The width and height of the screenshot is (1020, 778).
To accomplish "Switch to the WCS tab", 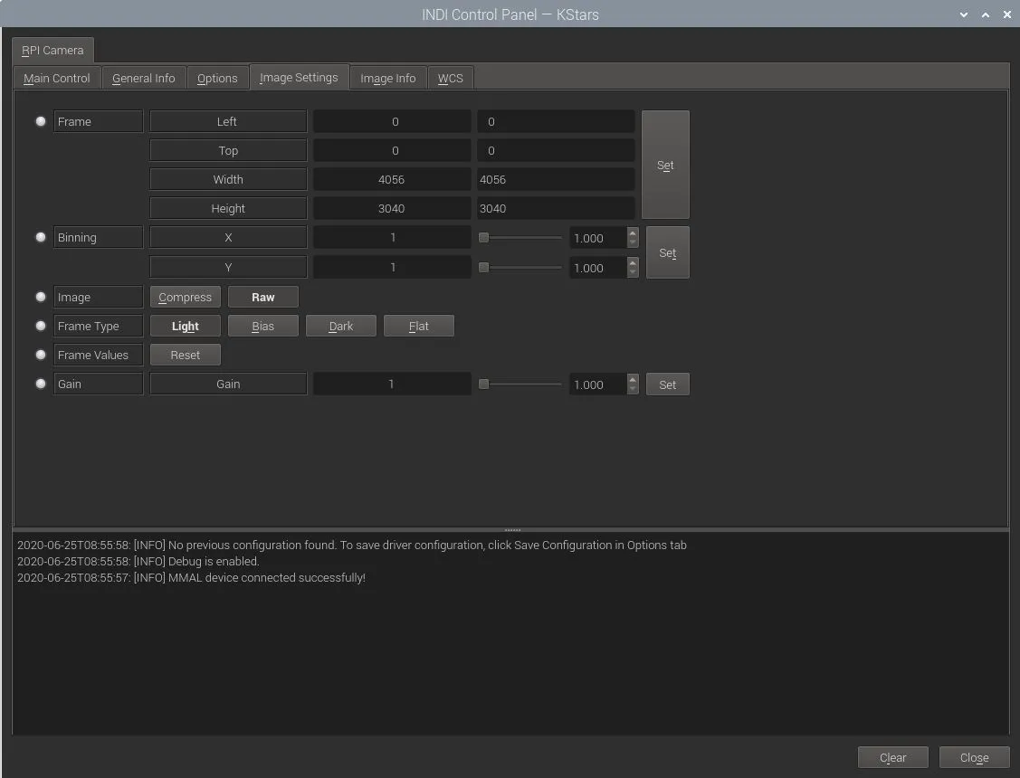I will (450, 78).
